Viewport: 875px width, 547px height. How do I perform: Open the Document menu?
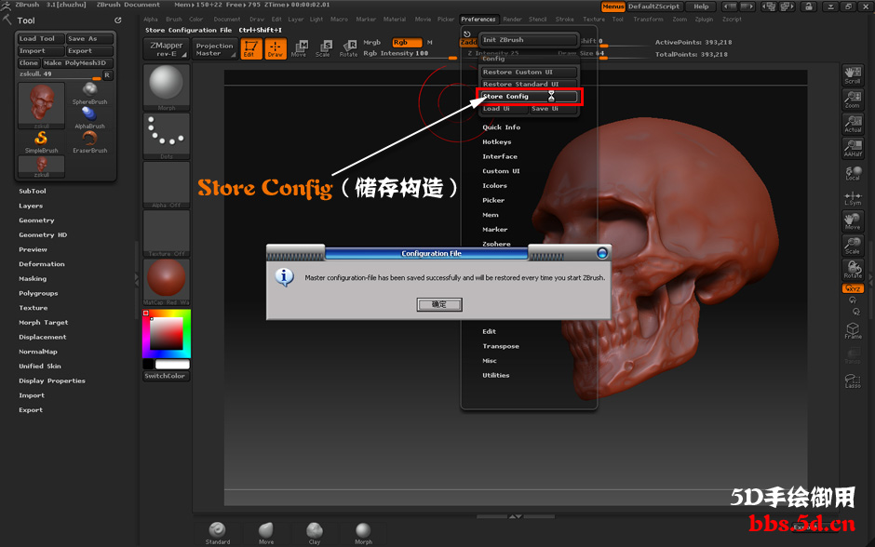[x=226, y=20]
